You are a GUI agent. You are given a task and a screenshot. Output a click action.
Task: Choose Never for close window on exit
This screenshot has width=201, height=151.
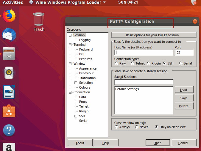pos(137,127)
